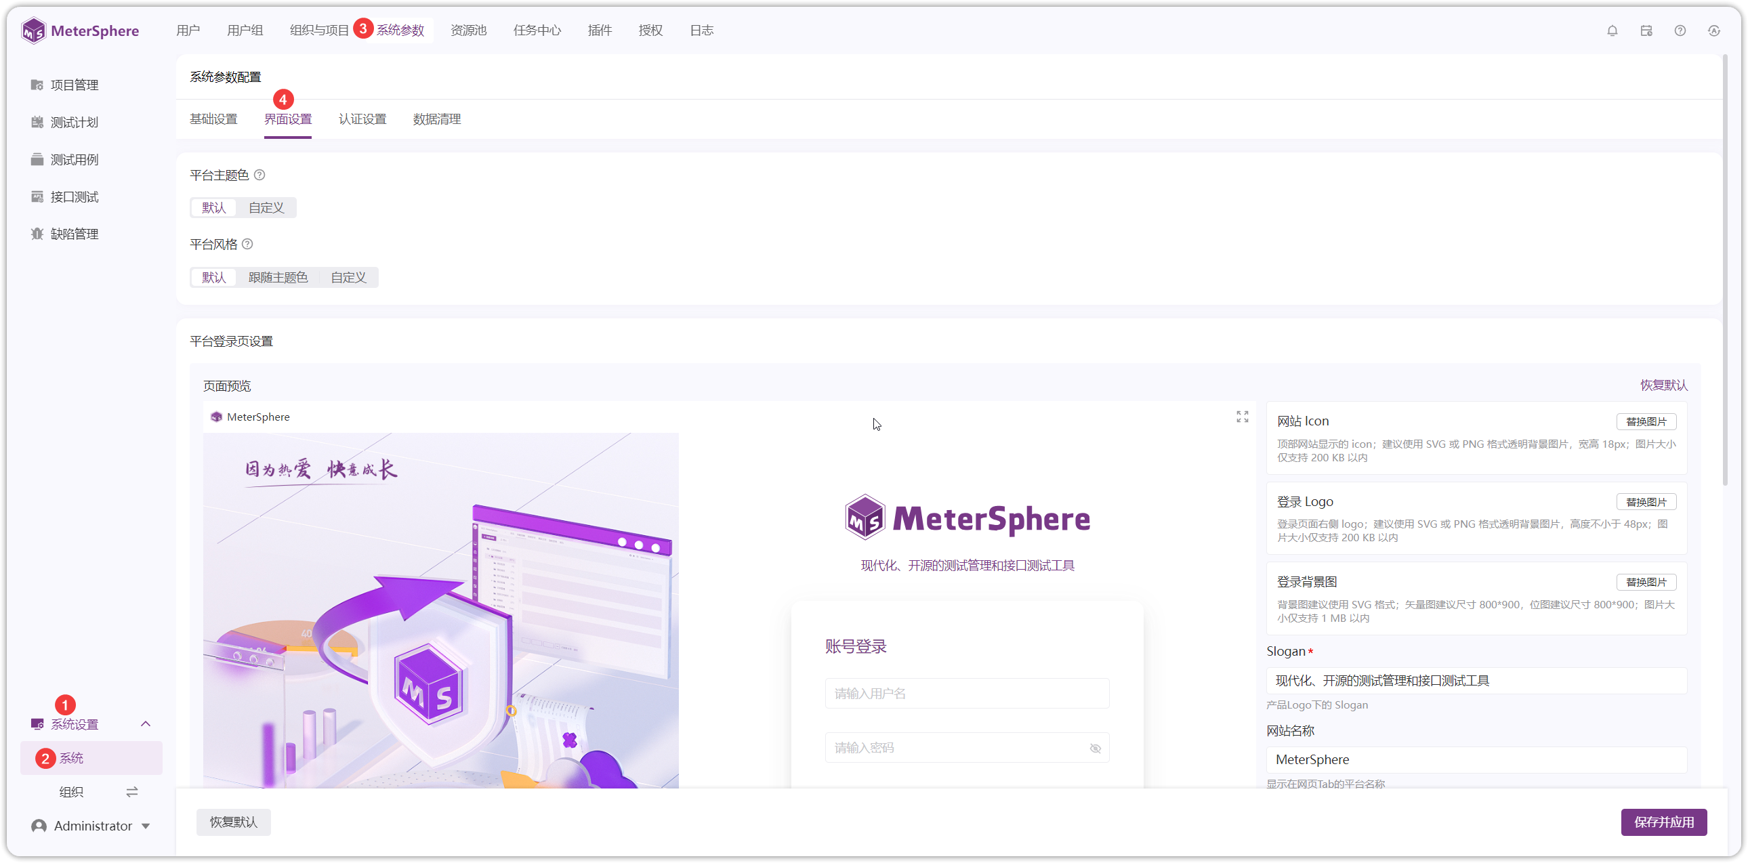Open the task center icon in top bar

click(x=1646, y=30)
